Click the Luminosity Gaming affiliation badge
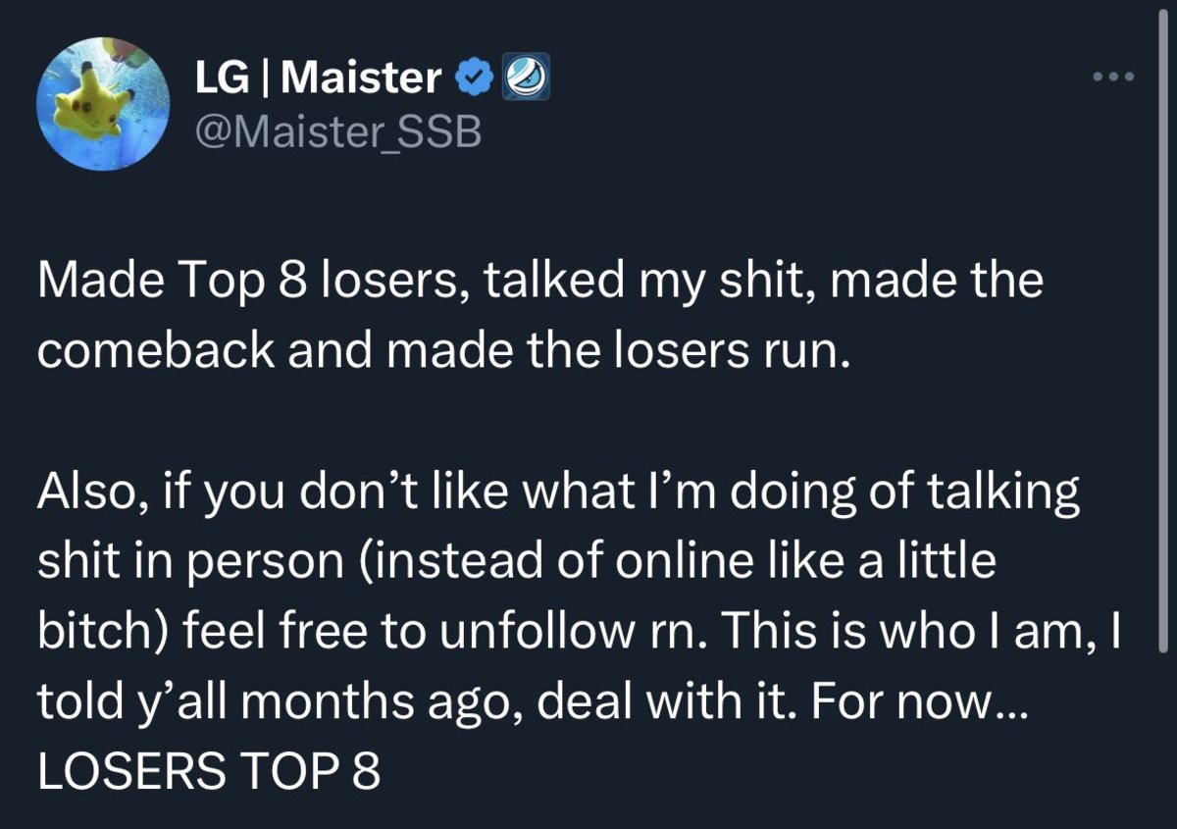The image size is (1177, 829). (x=525, y=78)
